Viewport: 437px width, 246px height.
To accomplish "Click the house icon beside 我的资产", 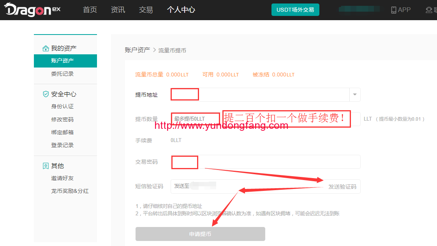I will tap(46, 49).
